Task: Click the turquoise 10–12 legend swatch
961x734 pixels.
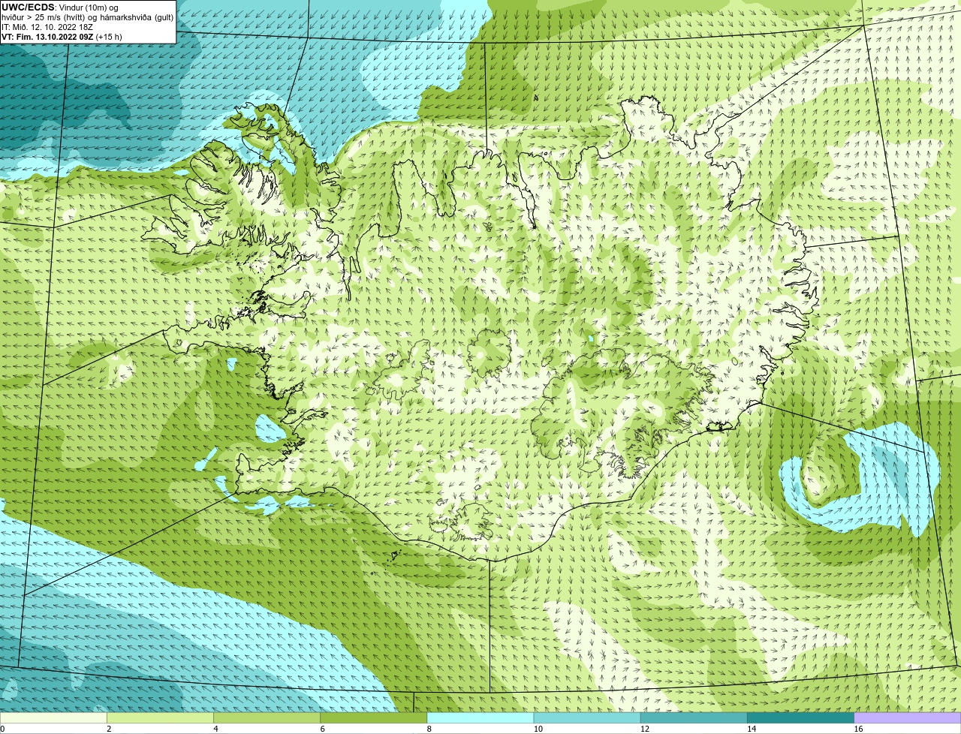Action: click(587, 718)
